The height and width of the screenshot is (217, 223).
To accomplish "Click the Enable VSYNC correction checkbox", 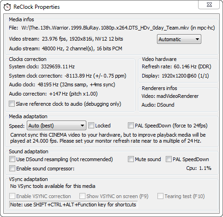I will point(12,196).
